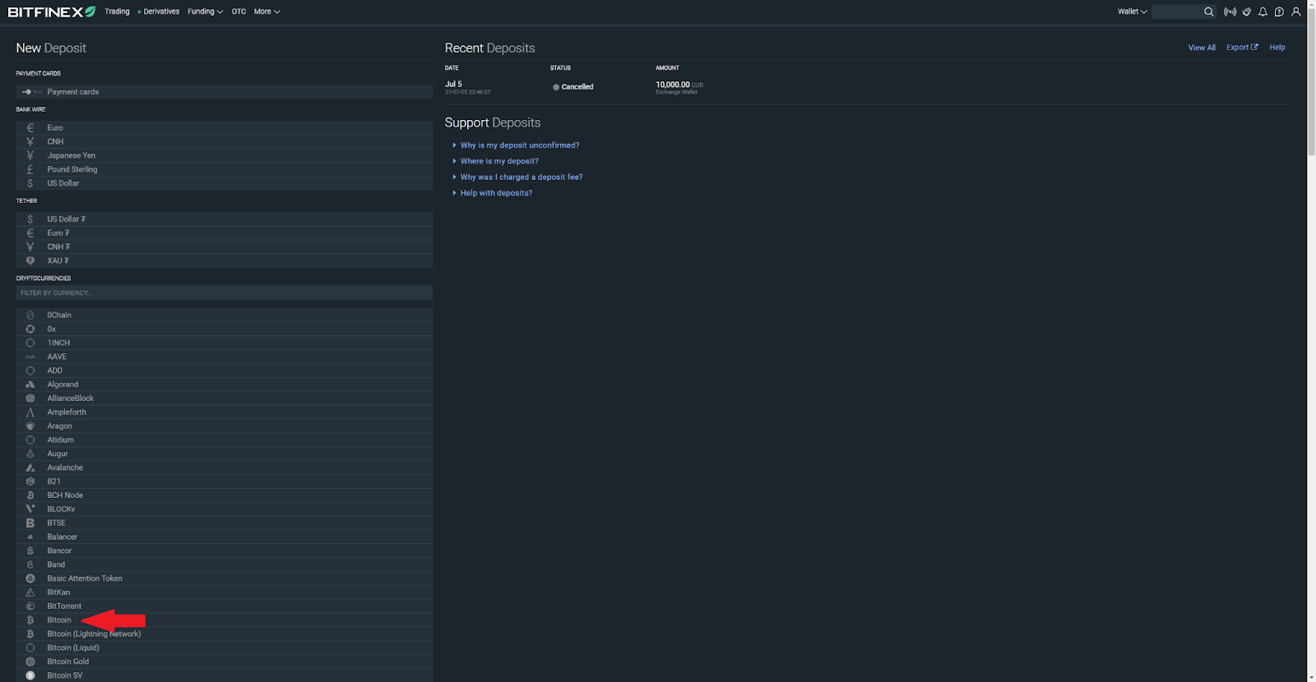
Task: Select the AAVE row
Action: [x=224, y=357]
